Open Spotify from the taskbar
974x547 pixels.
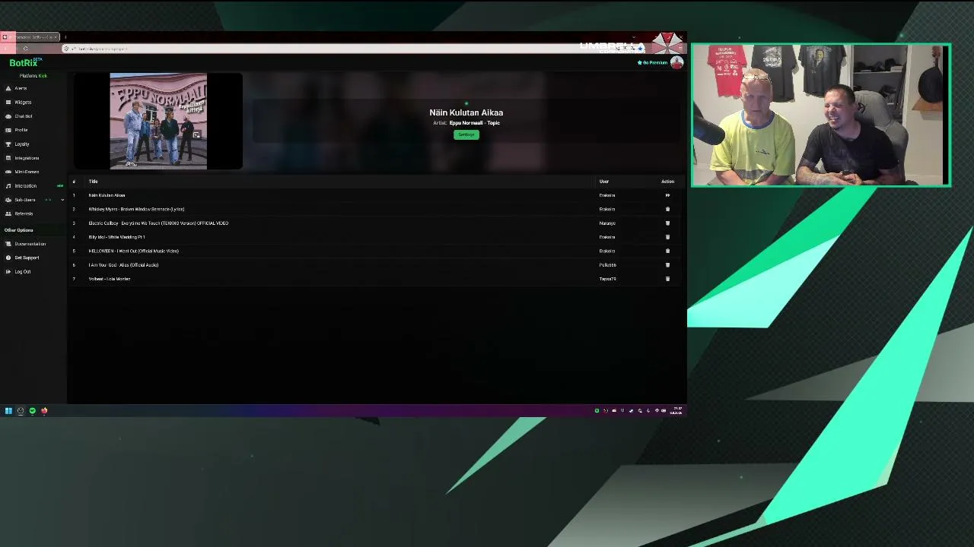click(32, 411)
